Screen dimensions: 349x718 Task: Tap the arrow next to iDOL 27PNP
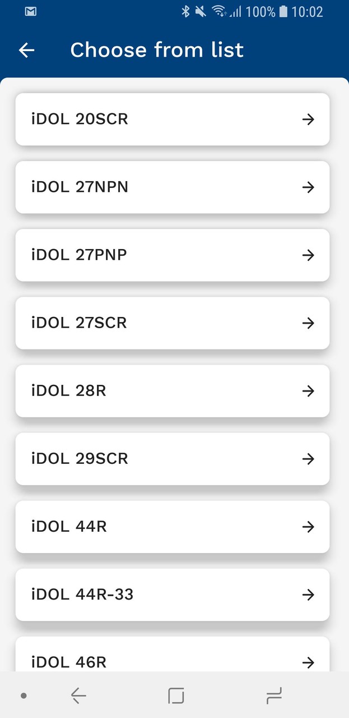pyautogui.click(x=309, y=255)
